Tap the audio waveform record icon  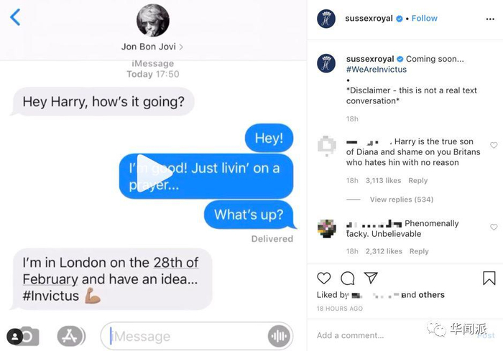pyautogui.click(x=279, y=336)
